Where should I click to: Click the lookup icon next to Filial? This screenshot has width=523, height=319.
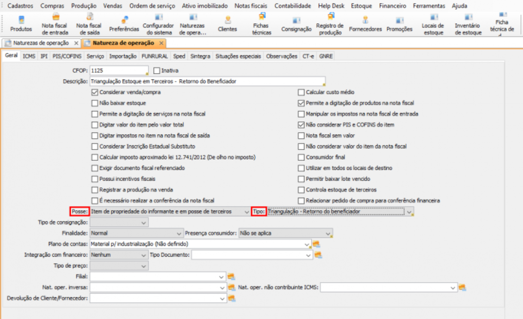[x=231, y=277]
